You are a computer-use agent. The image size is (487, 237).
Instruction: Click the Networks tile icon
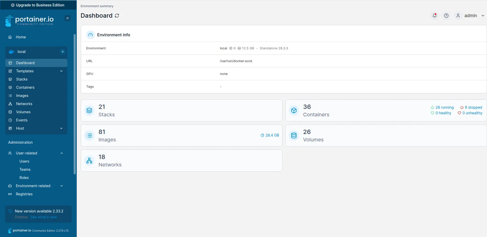tap(89, 161)
